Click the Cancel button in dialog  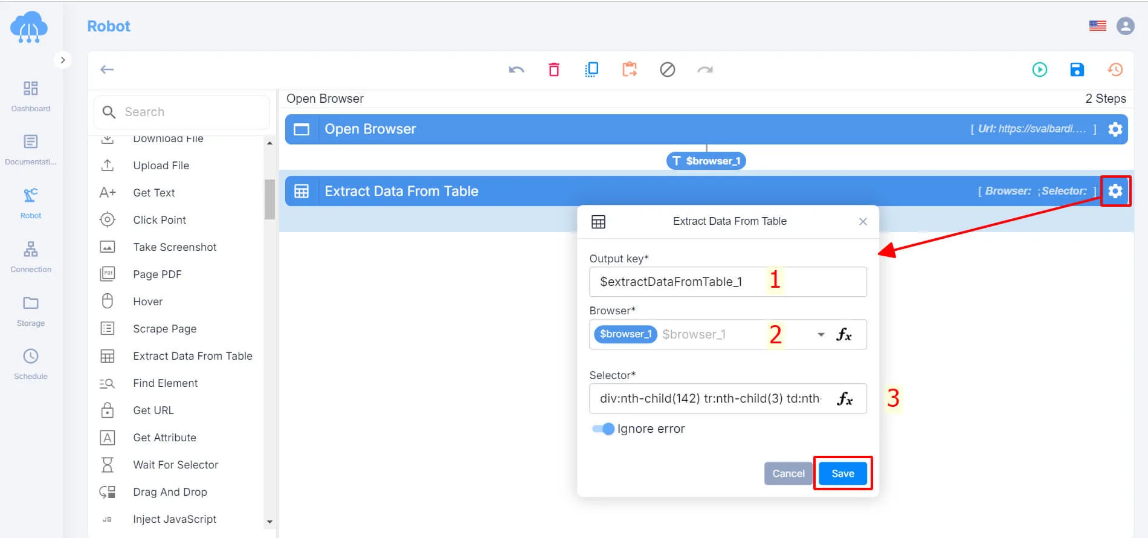coord(788,473)
